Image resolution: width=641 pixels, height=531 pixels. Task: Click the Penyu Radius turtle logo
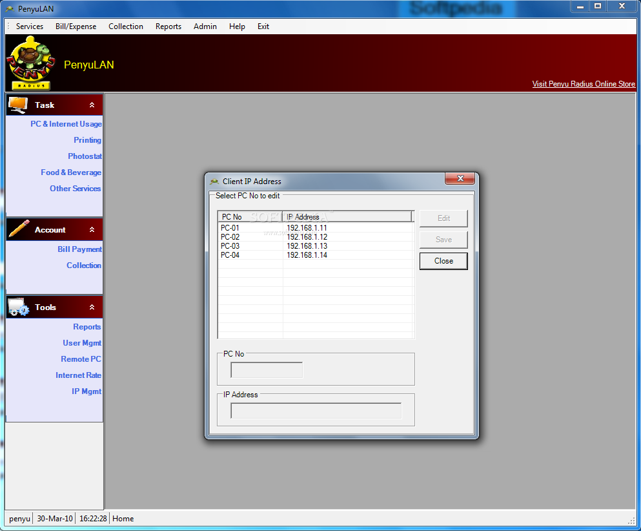pos(30,63)
